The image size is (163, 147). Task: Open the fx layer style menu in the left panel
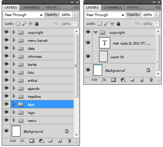[x=23, y=141]
